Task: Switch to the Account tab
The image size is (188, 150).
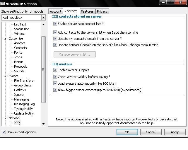Action: click(56, 11)
